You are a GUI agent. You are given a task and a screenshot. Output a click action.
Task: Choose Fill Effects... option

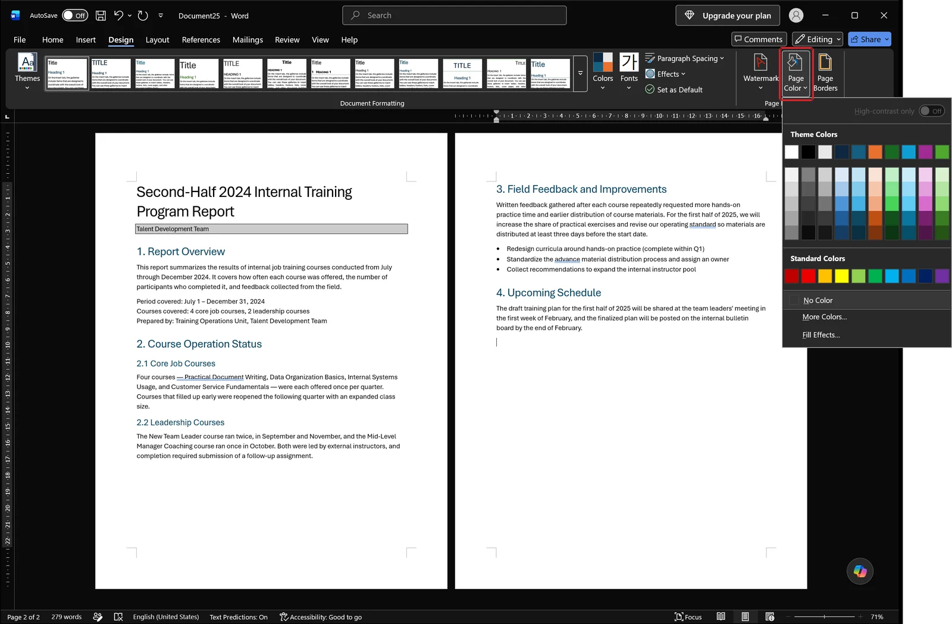[821, 335]
